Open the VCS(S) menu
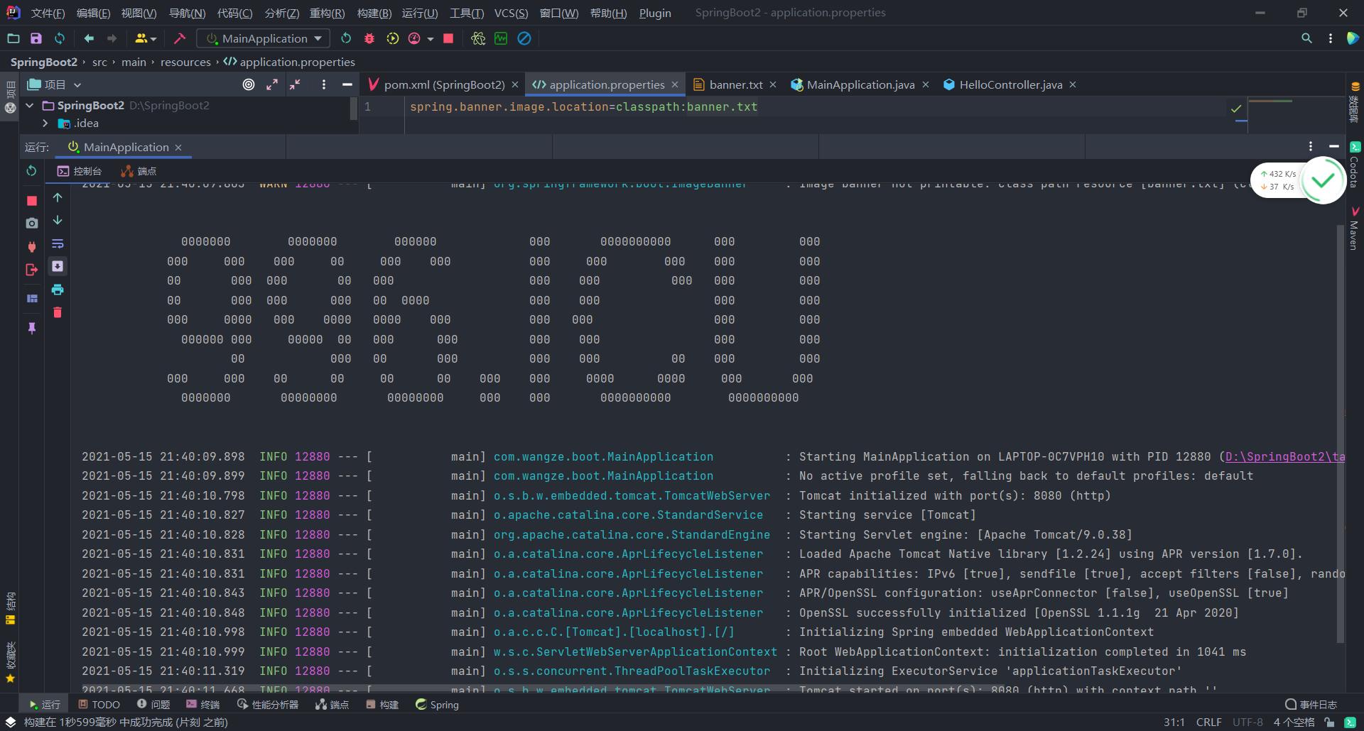The height and width of the screenshot is (731, 1364). coord(511,13)
